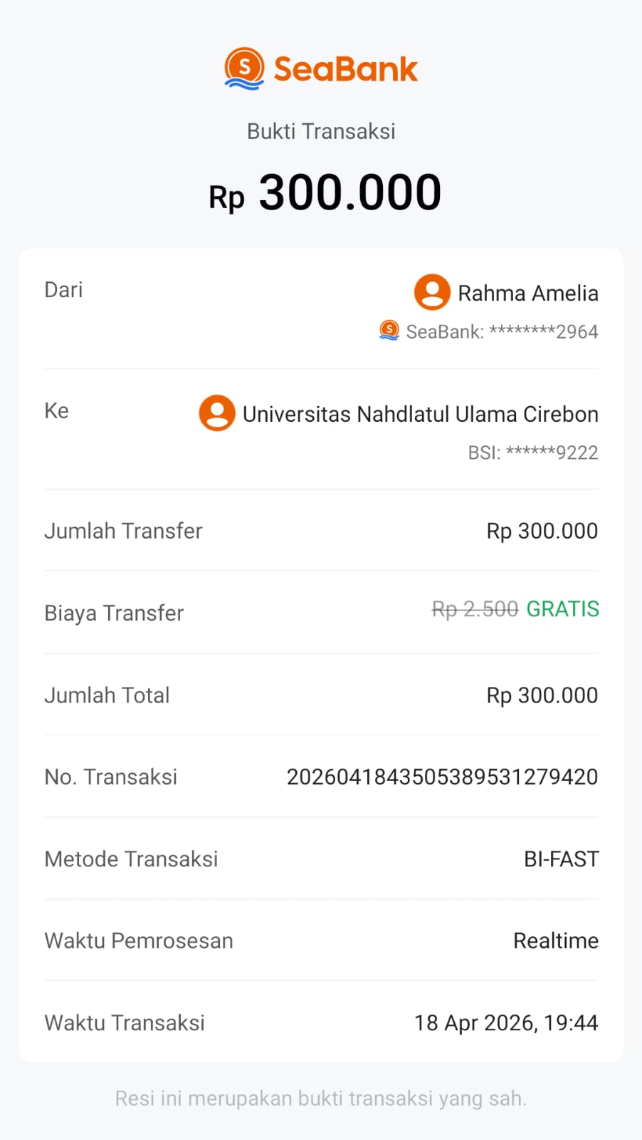Image resolution: width=642 pixels, height=1140 pixels.
Task: Click the SeaBank masked account number
Action: coord(502,331)
